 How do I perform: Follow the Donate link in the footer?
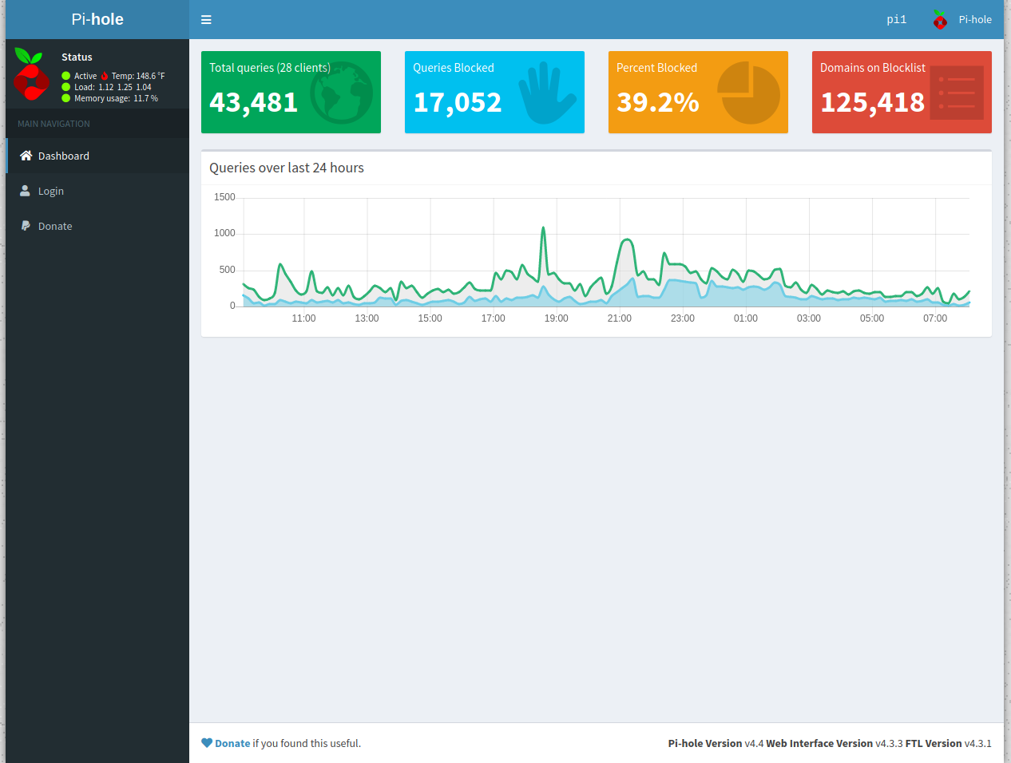tap(232, 743)
